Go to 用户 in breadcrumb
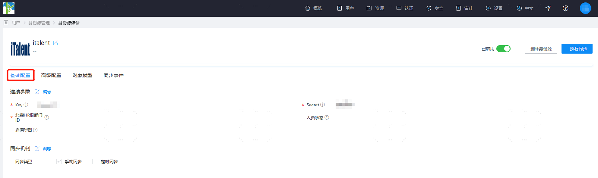This screenshot has width=598, height=178. tap(16, 23)
